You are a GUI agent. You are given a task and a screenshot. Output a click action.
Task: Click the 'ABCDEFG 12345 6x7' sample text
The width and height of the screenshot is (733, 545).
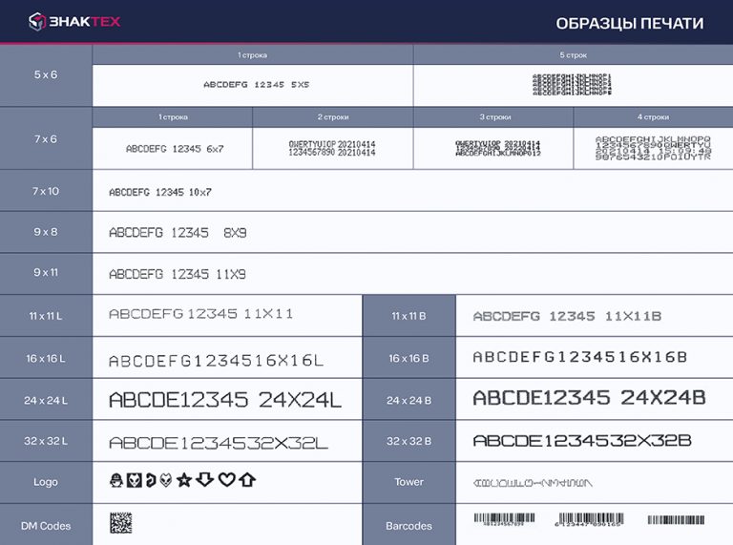175,149
